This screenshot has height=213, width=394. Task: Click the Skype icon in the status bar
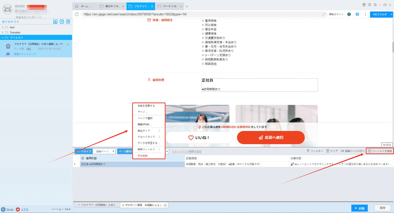(3, 209)
